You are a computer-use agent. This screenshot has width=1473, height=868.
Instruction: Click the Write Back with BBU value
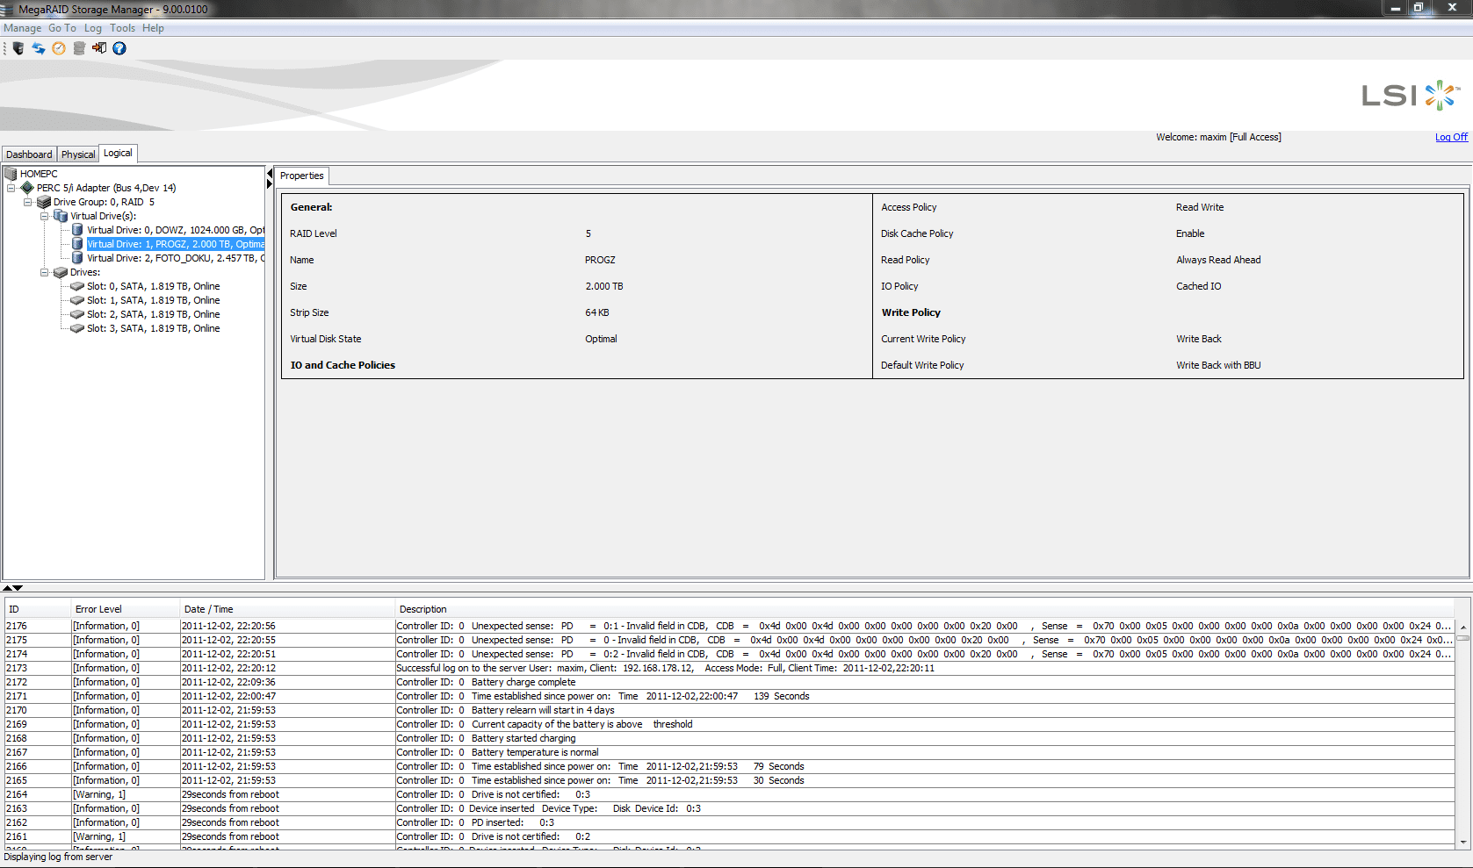1218,365
